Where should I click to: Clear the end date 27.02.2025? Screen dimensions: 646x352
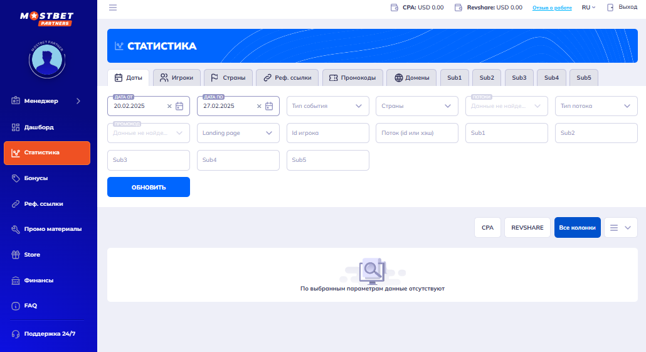click(259, 106)
